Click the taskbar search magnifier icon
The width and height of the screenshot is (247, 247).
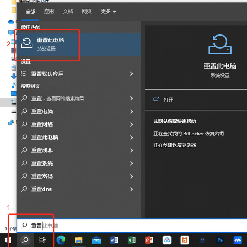coord(25,240)
